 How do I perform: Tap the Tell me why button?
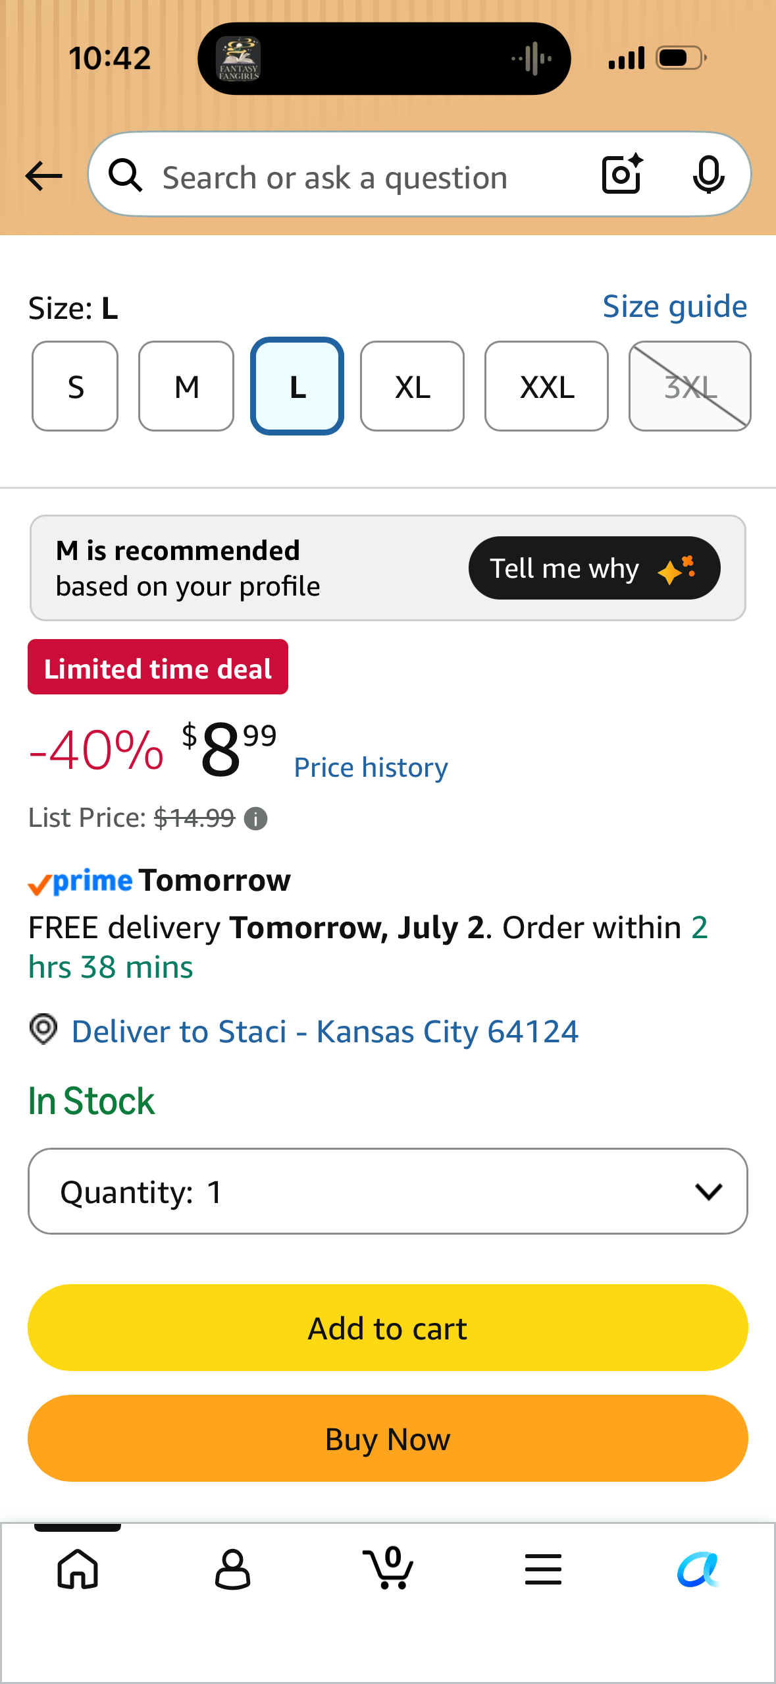pyautogui.click(x=594, y=568)
